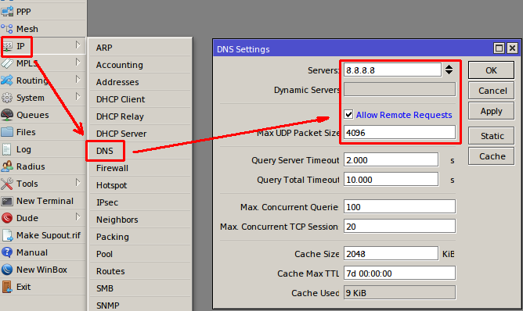The width and height of the screenshot is (523, 311).
Task: Click the Query Server Timeout field
Action: click(391, 160)
